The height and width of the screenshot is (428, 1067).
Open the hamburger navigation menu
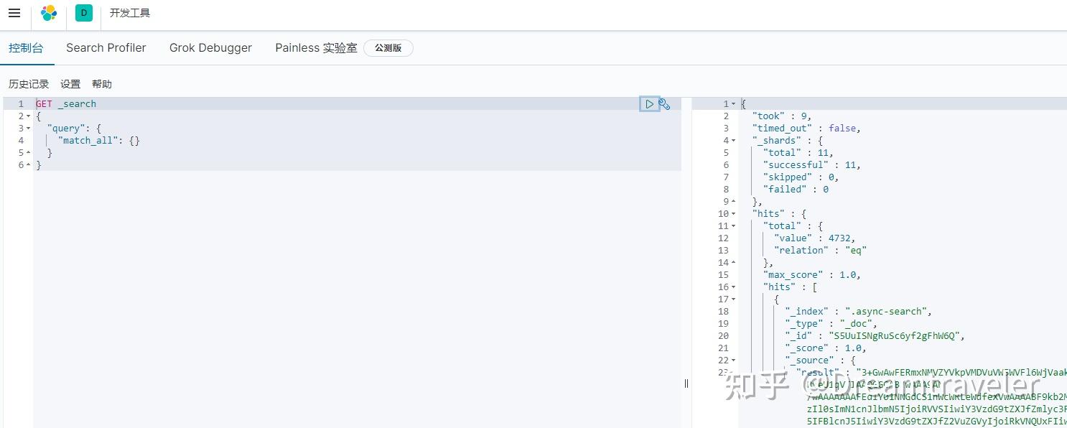click(14, 12)
